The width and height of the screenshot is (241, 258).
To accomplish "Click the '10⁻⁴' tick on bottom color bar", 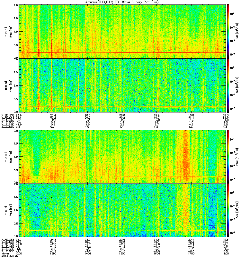I will [x=232, y=219].
